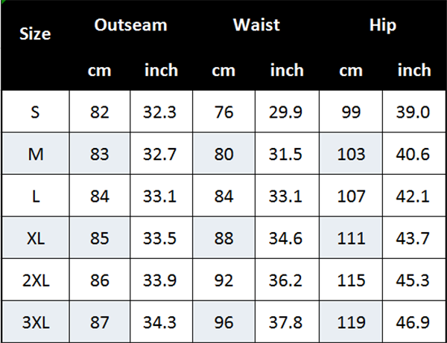Click the XL size row label
The width and height of the screenshot is (447, 343).
pyautogui.click(x=35, y=239)
